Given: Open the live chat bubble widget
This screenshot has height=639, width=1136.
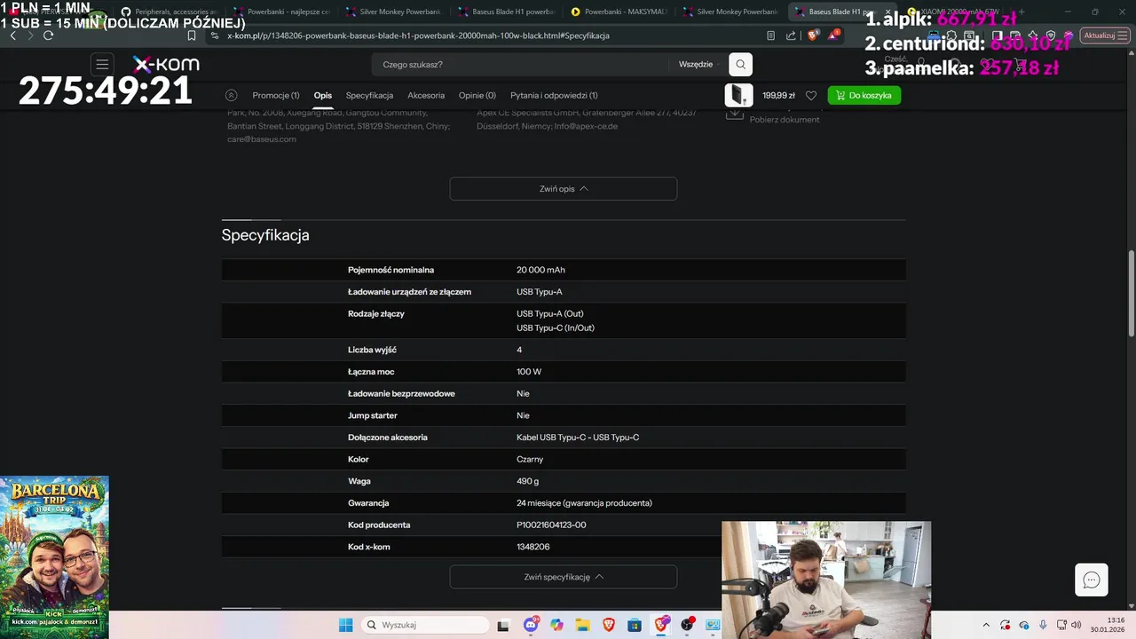Looking at the screenshot, I should (x=1092, y=580).
